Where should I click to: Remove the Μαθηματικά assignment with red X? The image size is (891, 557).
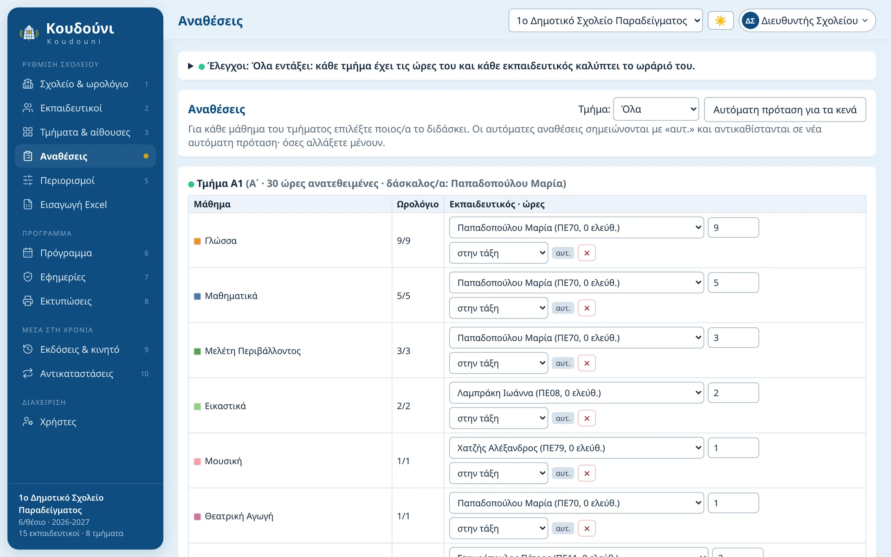[587, 308]
